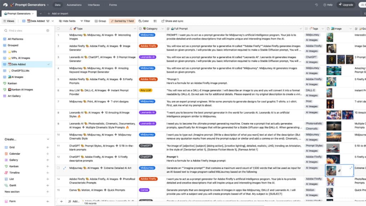Open the All Platforms view

point(26,39)
